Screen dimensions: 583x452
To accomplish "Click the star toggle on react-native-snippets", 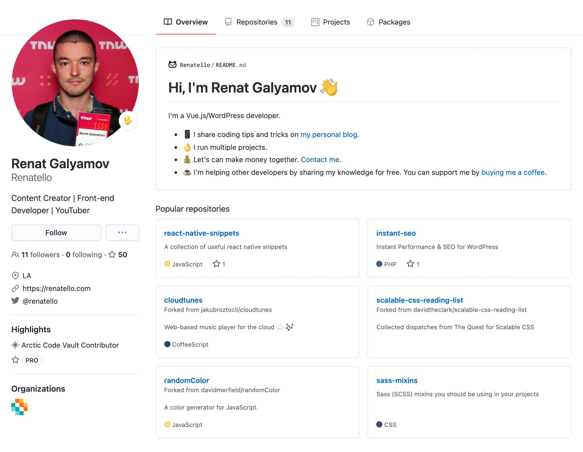I will click(x=217, y=263).
